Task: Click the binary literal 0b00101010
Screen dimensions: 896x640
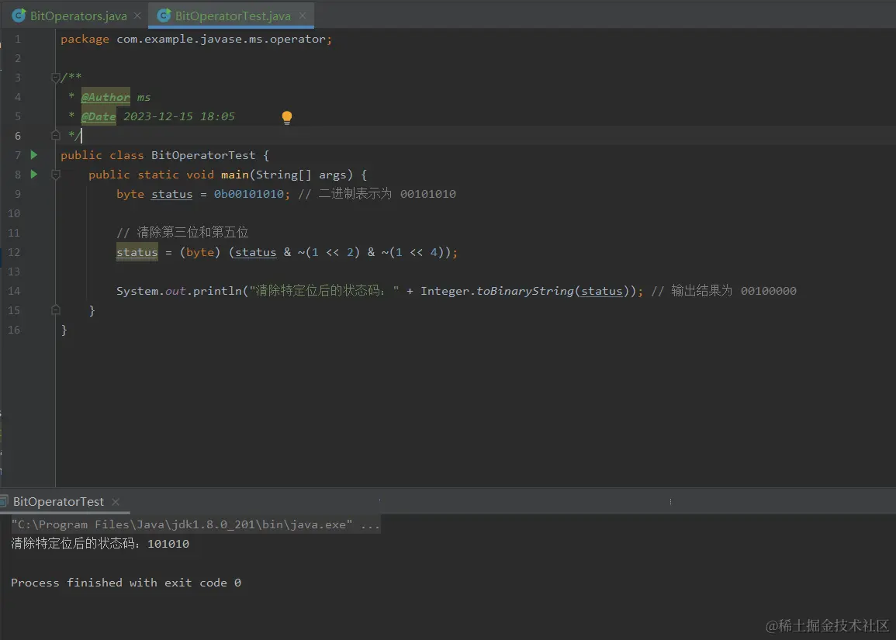Action: point(248,194)
